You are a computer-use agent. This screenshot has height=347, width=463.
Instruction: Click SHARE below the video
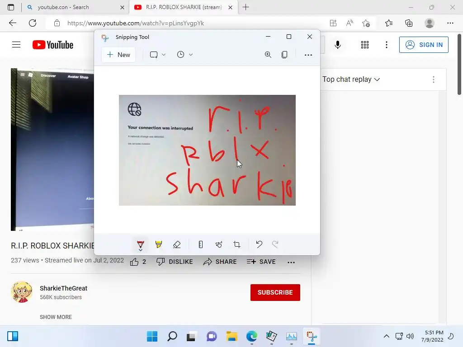pyautogui.click(x=220, y=262)
